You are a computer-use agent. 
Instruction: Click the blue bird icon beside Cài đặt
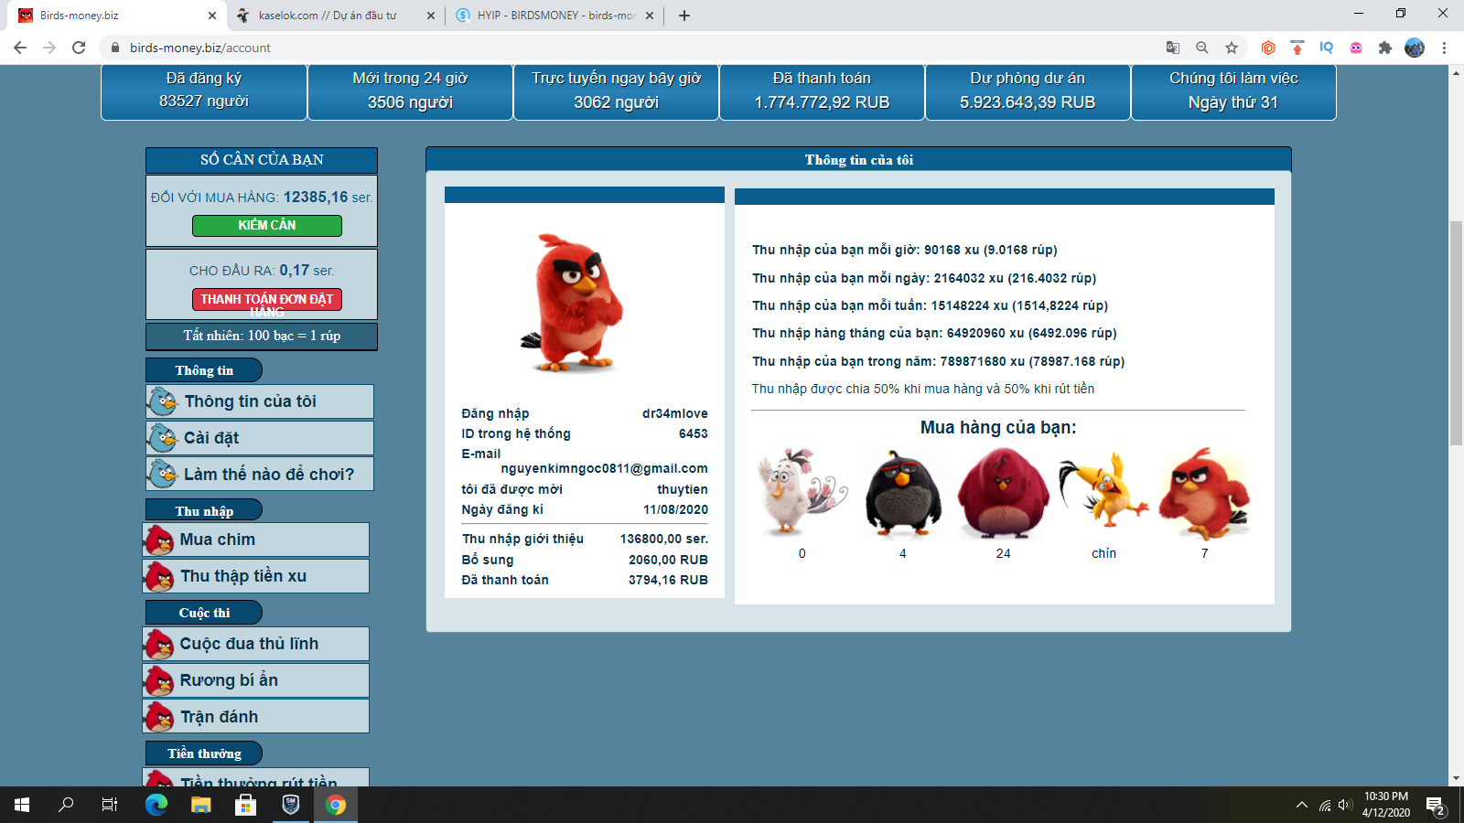(163, 438)
